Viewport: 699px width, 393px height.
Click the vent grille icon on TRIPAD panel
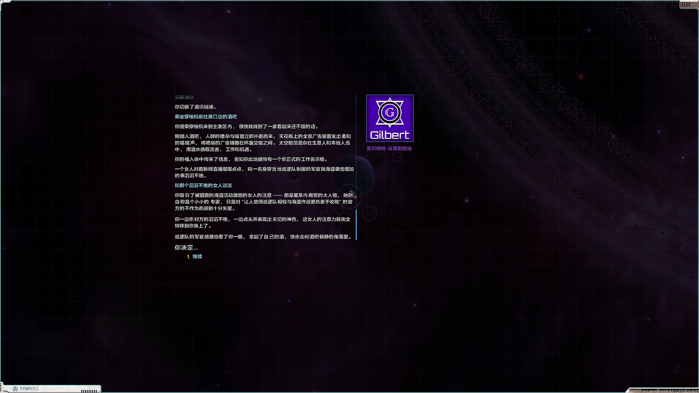click(x=88, y=391)
